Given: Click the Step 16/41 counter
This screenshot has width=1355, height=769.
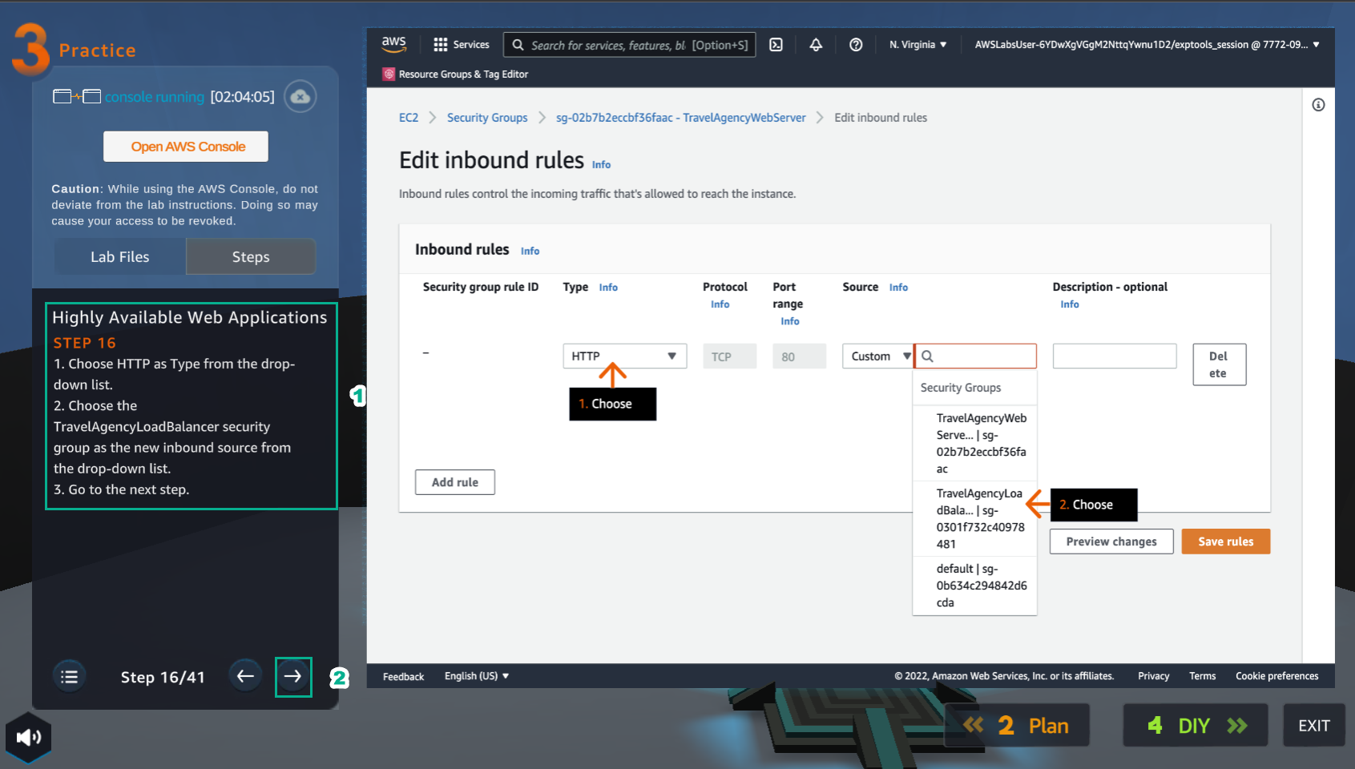Looking at the screenshot, I should [163, 677].
